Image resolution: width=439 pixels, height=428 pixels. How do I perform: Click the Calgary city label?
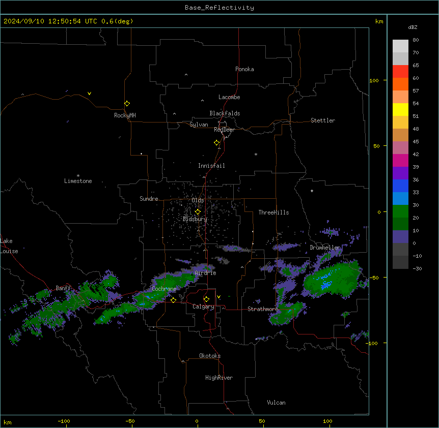coord(203,307)
